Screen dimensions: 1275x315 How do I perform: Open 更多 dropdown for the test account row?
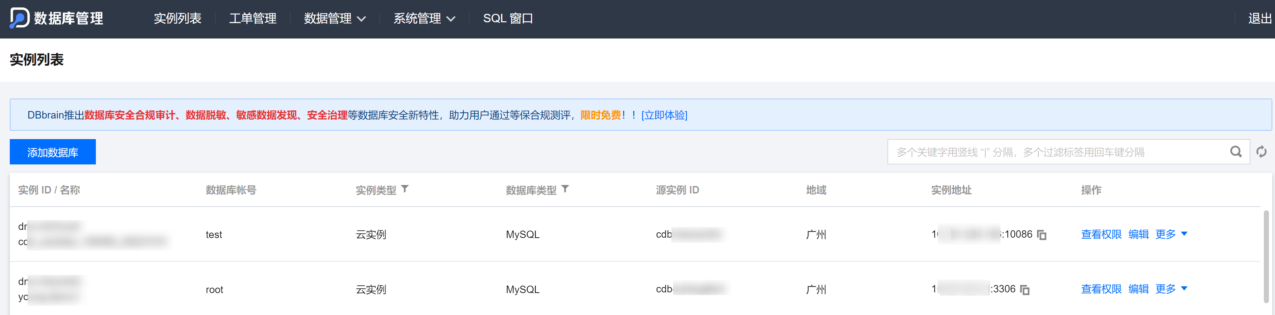pos(1171,234)
